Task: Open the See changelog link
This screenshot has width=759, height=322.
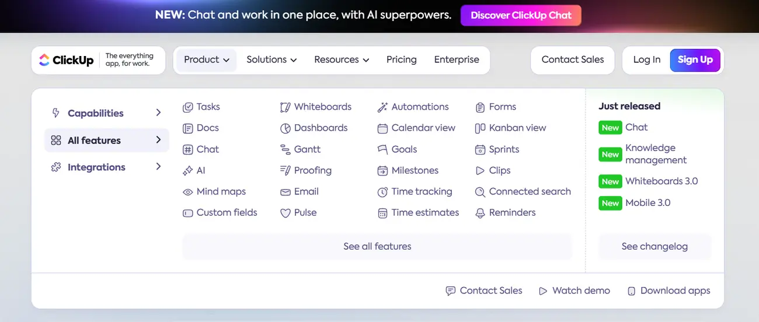Action: [x=654, y=247]
